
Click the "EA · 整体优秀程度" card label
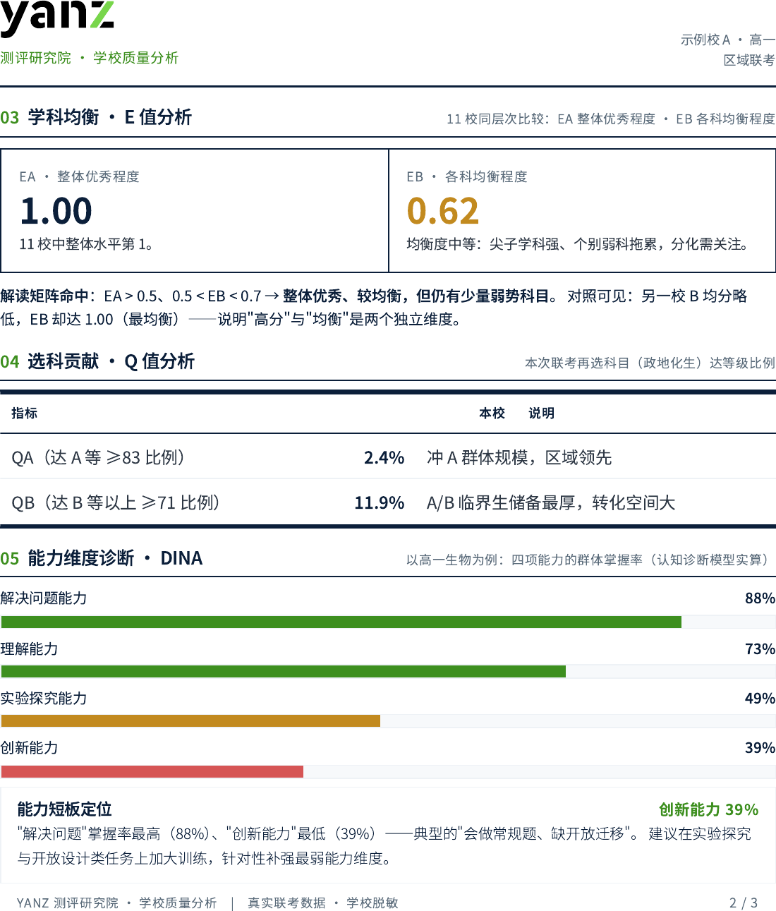(x=79, y=176)
